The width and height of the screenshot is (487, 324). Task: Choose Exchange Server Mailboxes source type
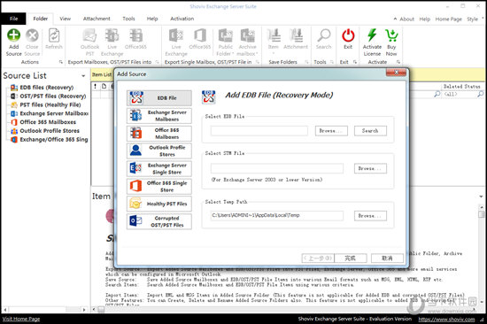point(159,116)
